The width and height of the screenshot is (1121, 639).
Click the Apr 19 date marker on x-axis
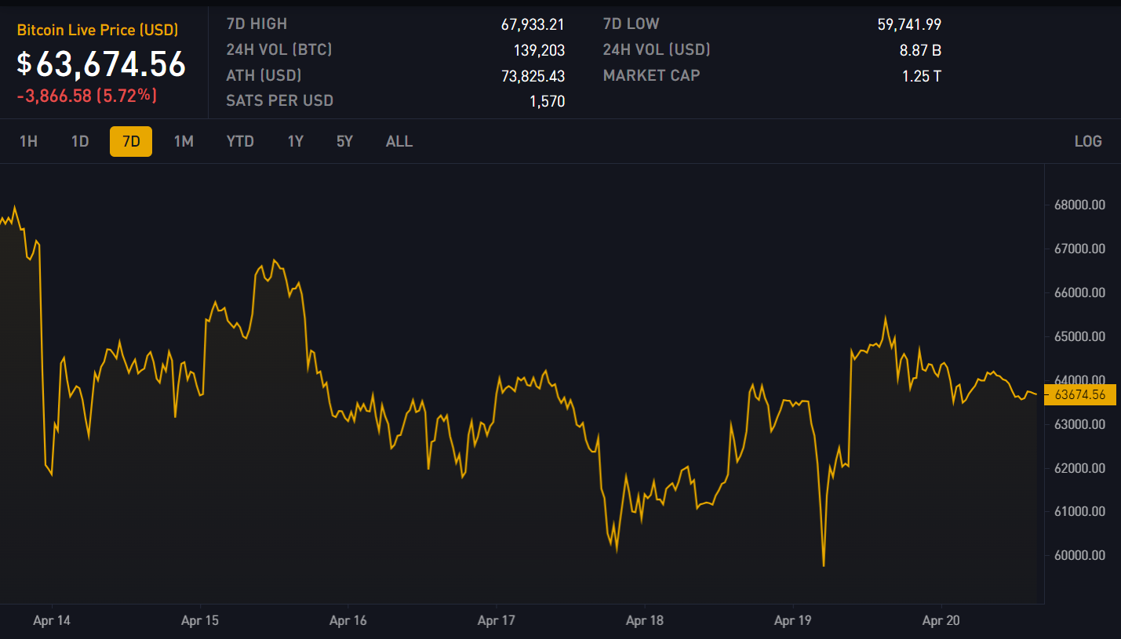coord(793,621)
